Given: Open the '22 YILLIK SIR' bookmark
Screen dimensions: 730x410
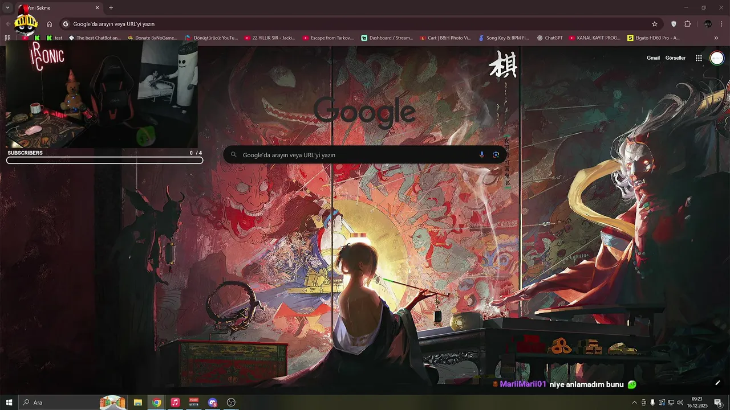Looking at the screenshot, I should [x=270, y=38].
